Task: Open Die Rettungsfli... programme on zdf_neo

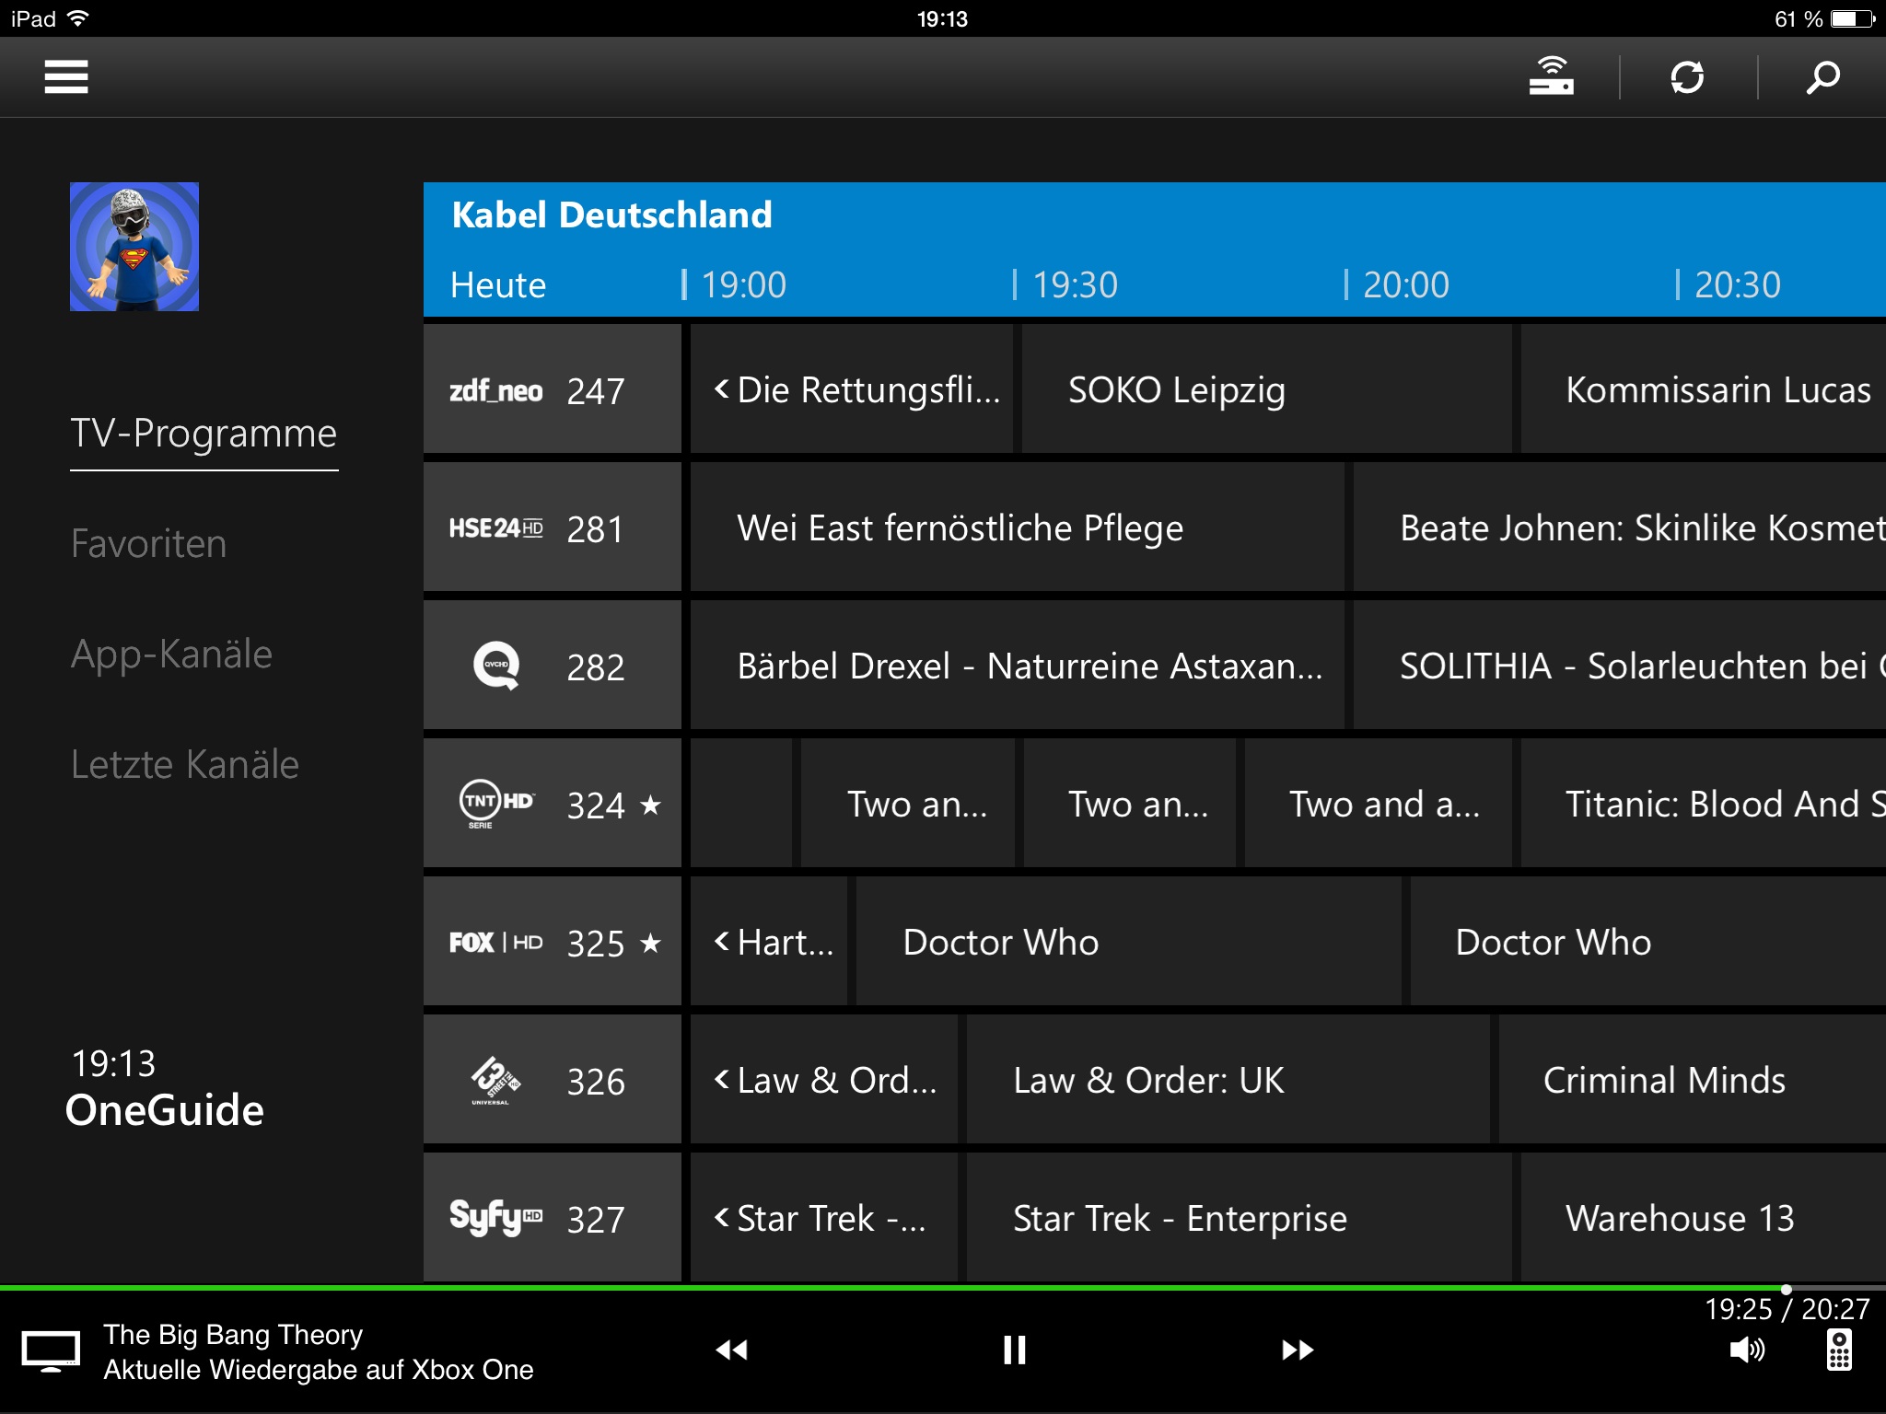Action: point(852,389)
